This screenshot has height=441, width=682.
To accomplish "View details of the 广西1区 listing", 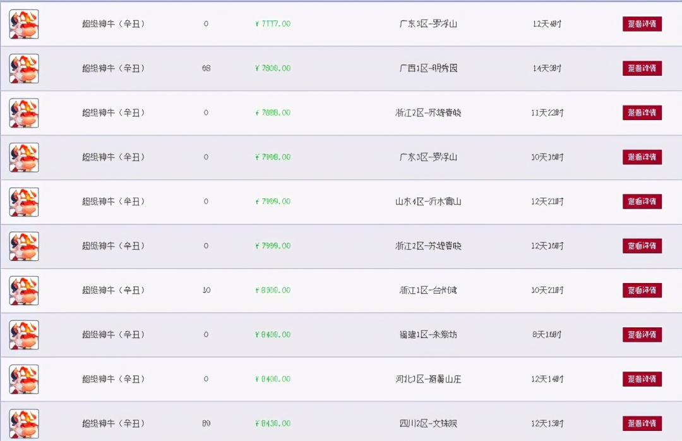I will coord(642,68).
